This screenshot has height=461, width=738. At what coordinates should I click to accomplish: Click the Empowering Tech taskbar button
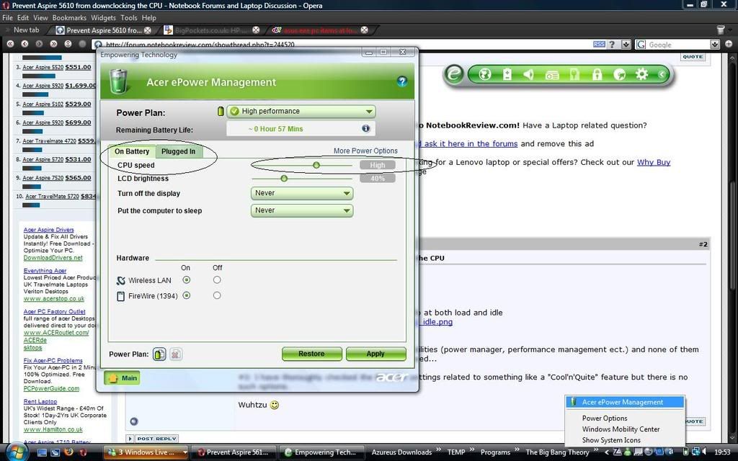tap(322, 452)
